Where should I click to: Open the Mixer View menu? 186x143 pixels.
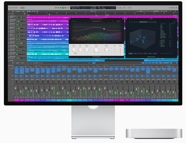(22, 63)
